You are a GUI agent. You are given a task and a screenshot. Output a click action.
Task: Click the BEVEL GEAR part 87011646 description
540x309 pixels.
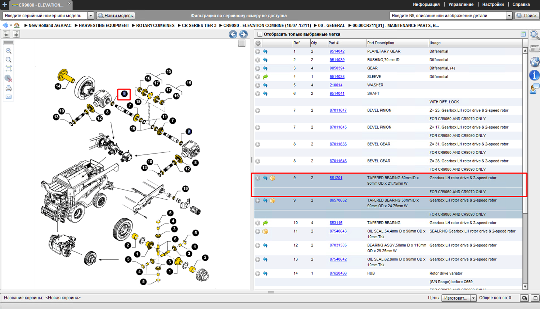click(x=378, y=161)
